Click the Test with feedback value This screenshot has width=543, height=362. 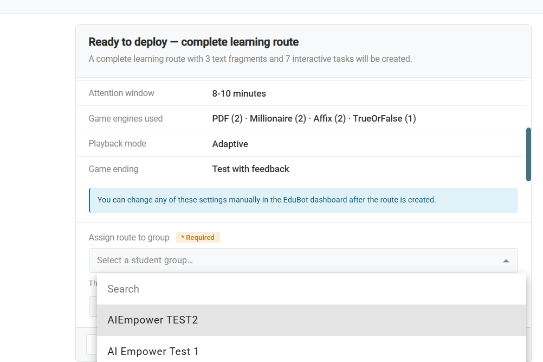pyautogui.click(x=250, y=169)
